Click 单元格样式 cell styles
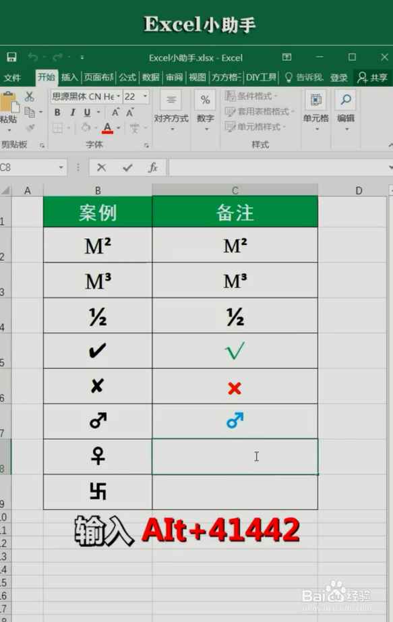Screen dimensions: 393x622 pos(255,127)
